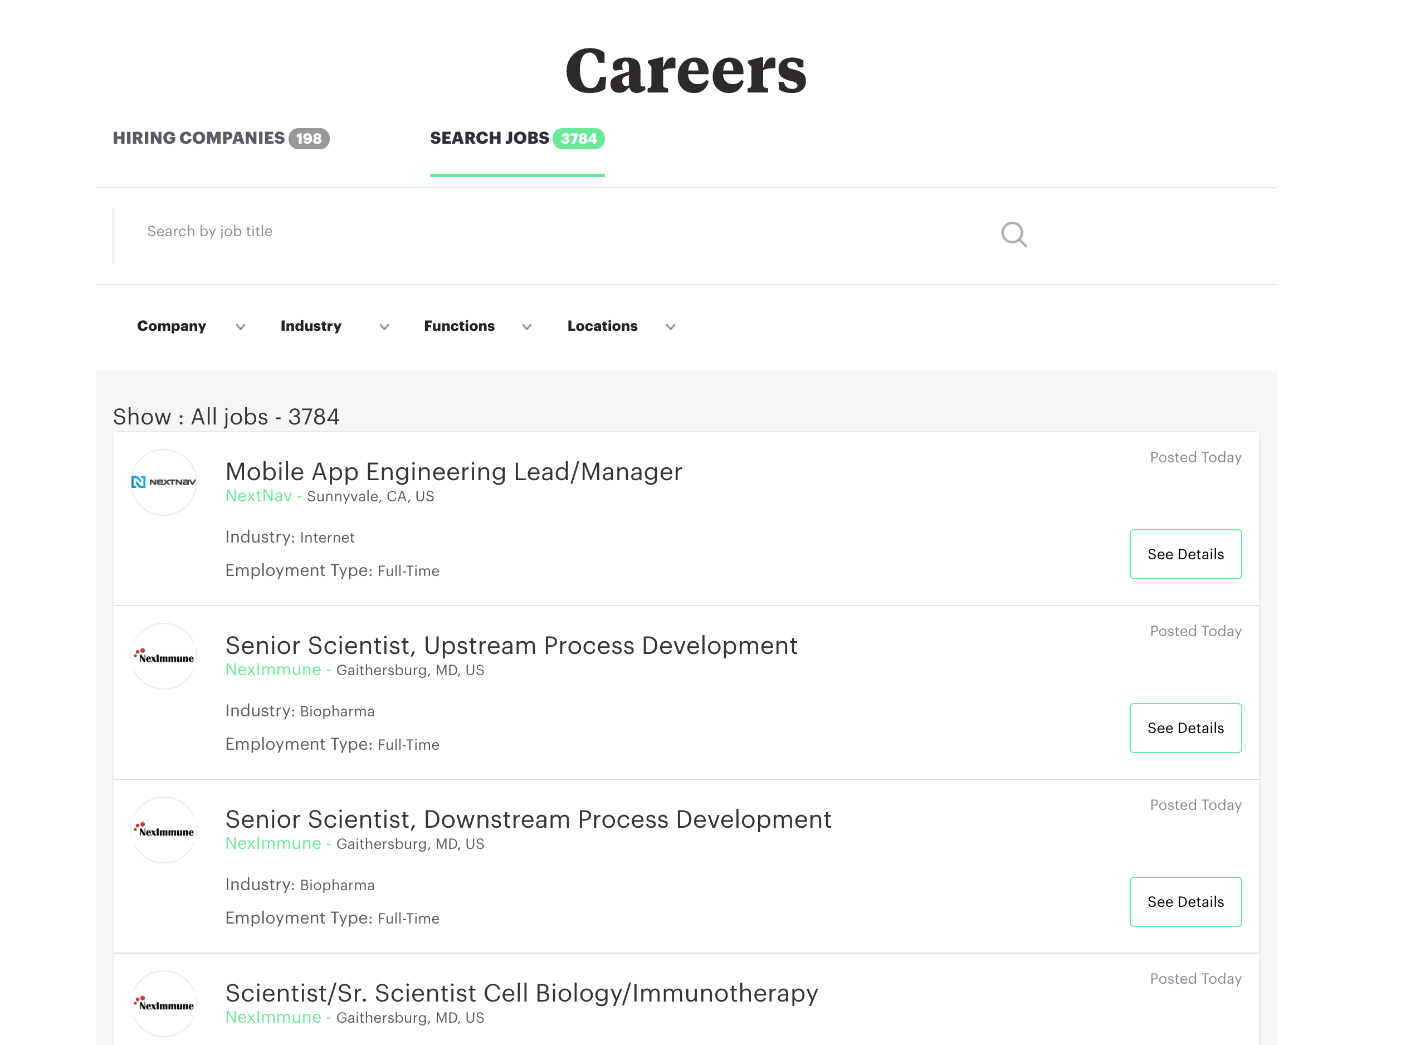Viewport: 1416px width, 1045px height.
Task: Open the NextNav company link
Action: tap(258, 496)
